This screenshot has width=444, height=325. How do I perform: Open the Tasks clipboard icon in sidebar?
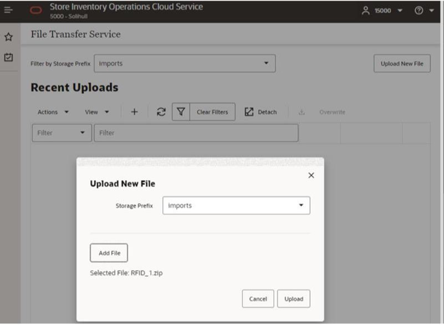8,57
